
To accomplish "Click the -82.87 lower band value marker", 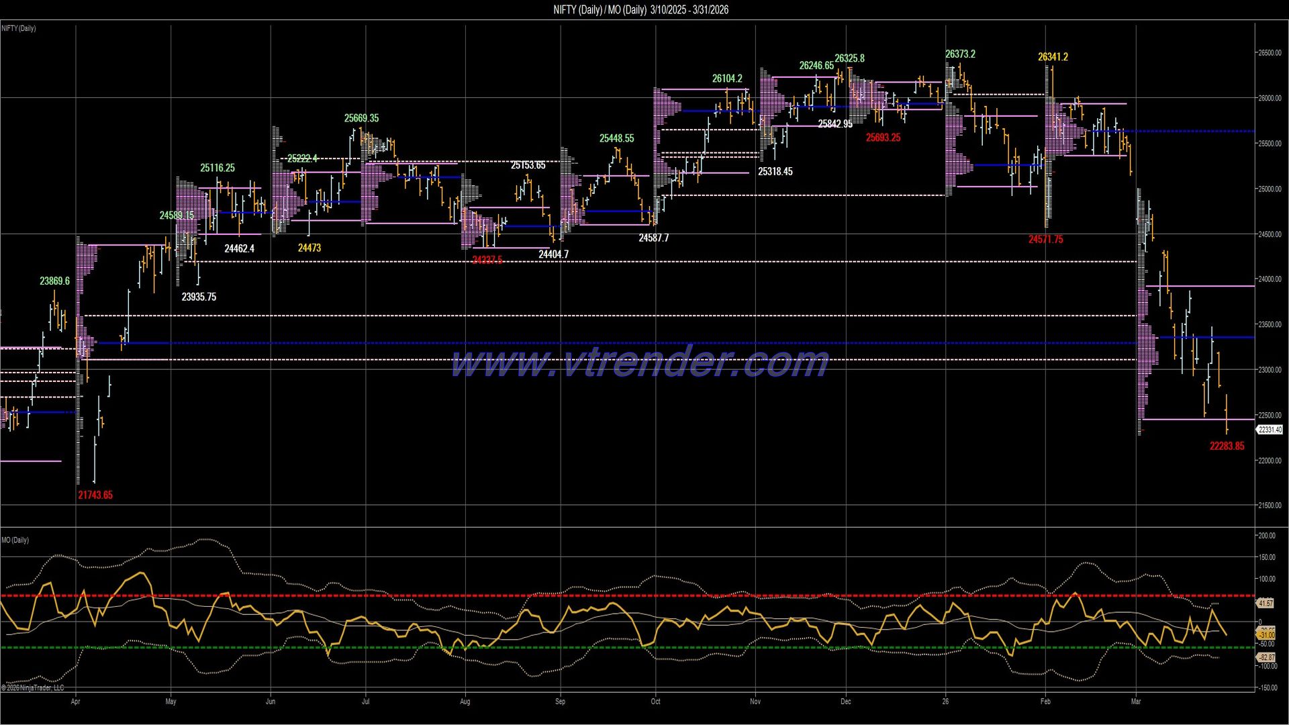I will (1266, 658).
